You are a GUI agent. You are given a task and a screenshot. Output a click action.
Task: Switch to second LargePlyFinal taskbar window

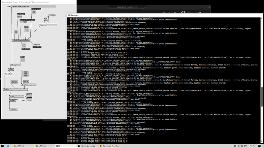click(x=44, y=146)
